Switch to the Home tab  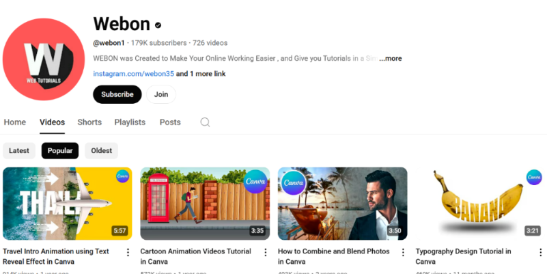(15, 122)
